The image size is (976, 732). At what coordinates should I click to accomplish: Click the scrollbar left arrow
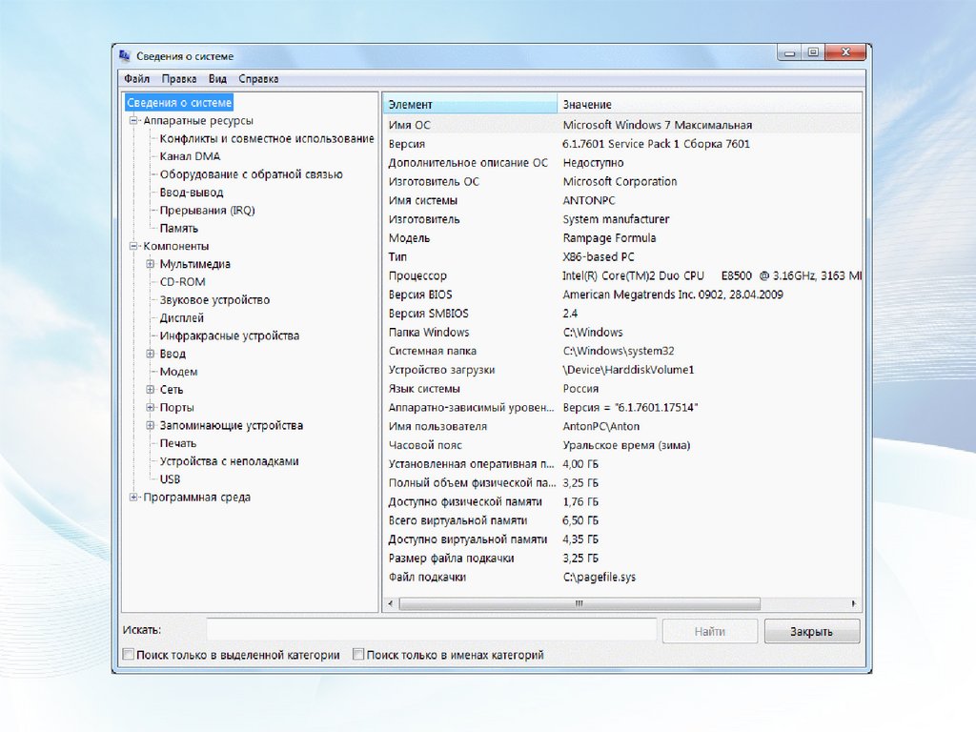click(390, 603)
